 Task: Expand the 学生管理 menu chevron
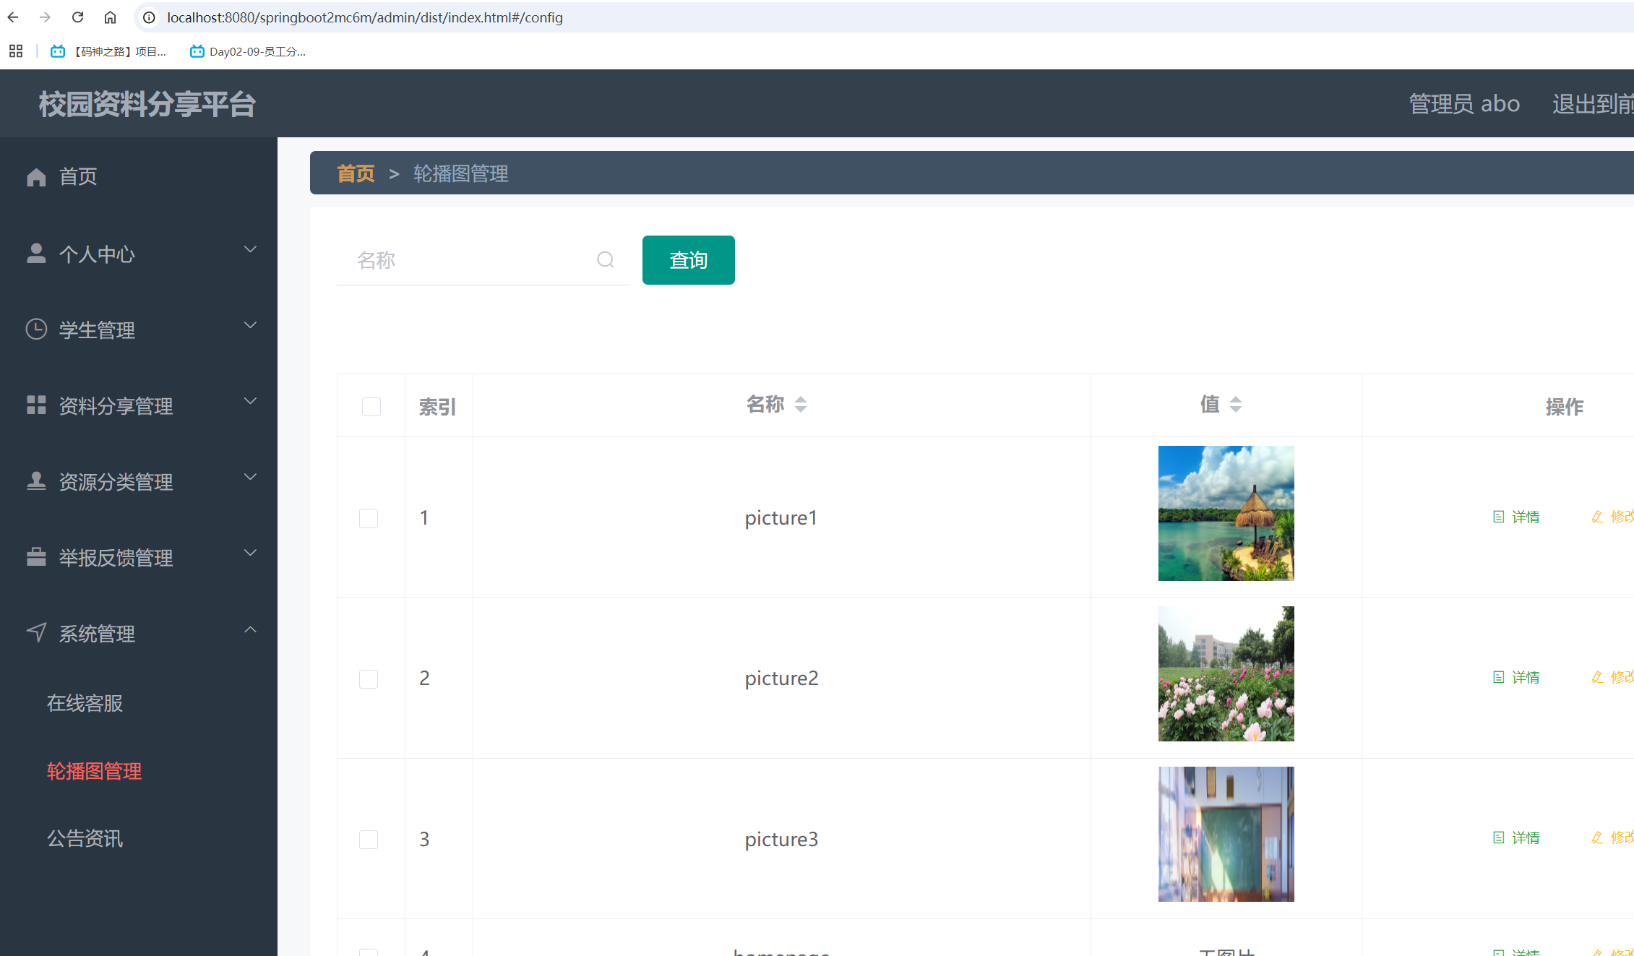[x=250, y=325]
